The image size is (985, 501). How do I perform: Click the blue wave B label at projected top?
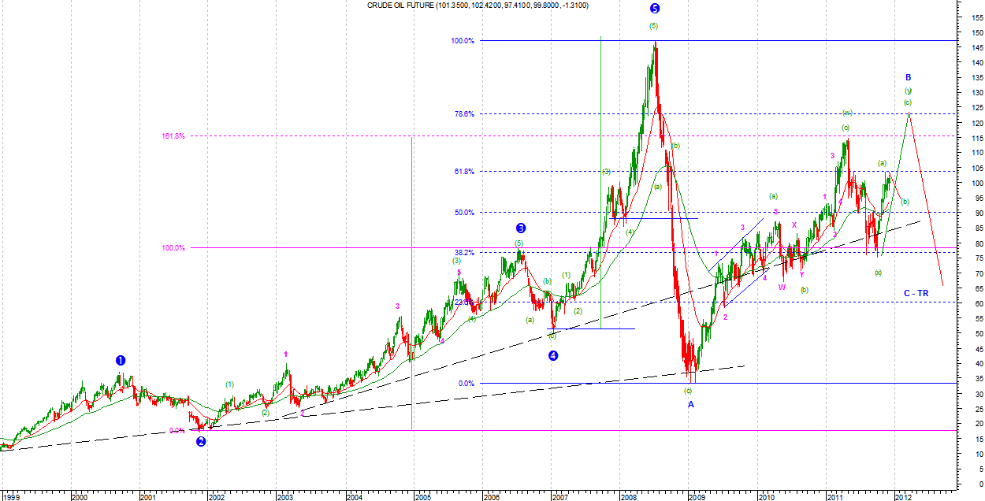click(x=908, y=77)
